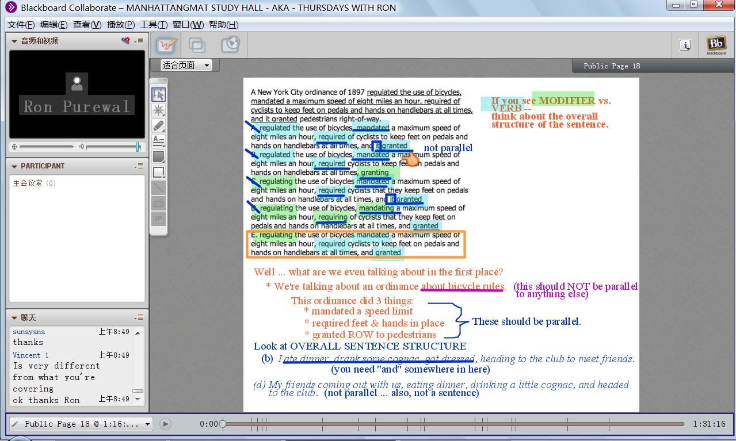The image size is (736, 441).
Task: Adjust the microphone level slider
Action: [46, 147]
